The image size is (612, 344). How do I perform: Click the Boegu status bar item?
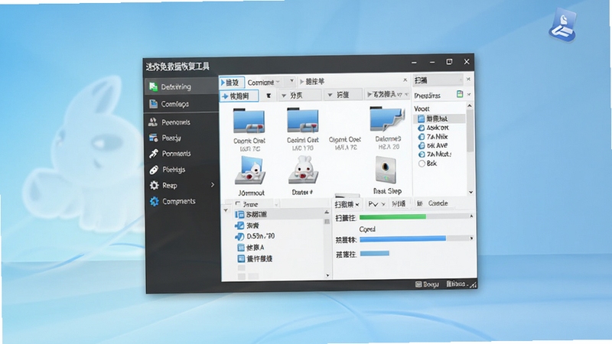[x=427, y=284]
